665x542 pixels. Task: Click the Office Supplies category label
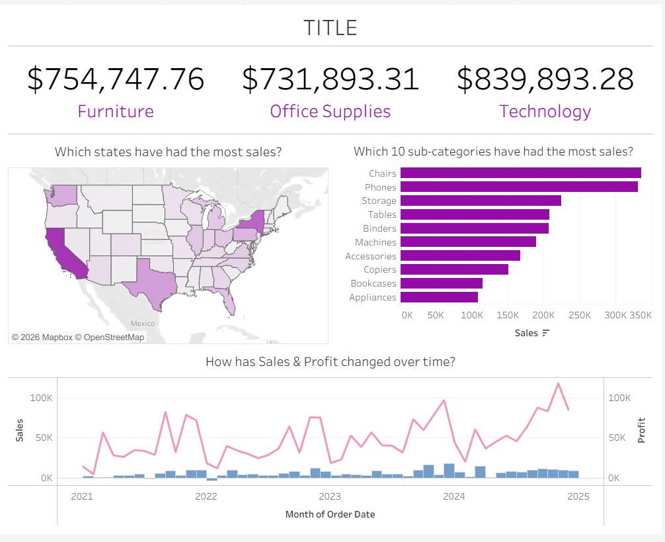(x=330, y=111)
